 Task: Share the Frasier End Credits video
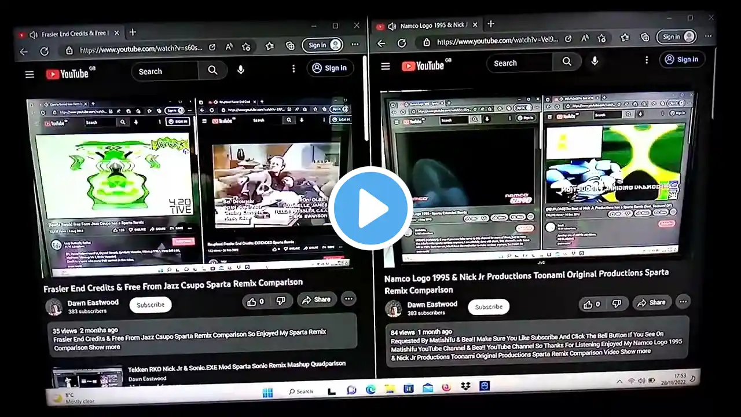317,300
